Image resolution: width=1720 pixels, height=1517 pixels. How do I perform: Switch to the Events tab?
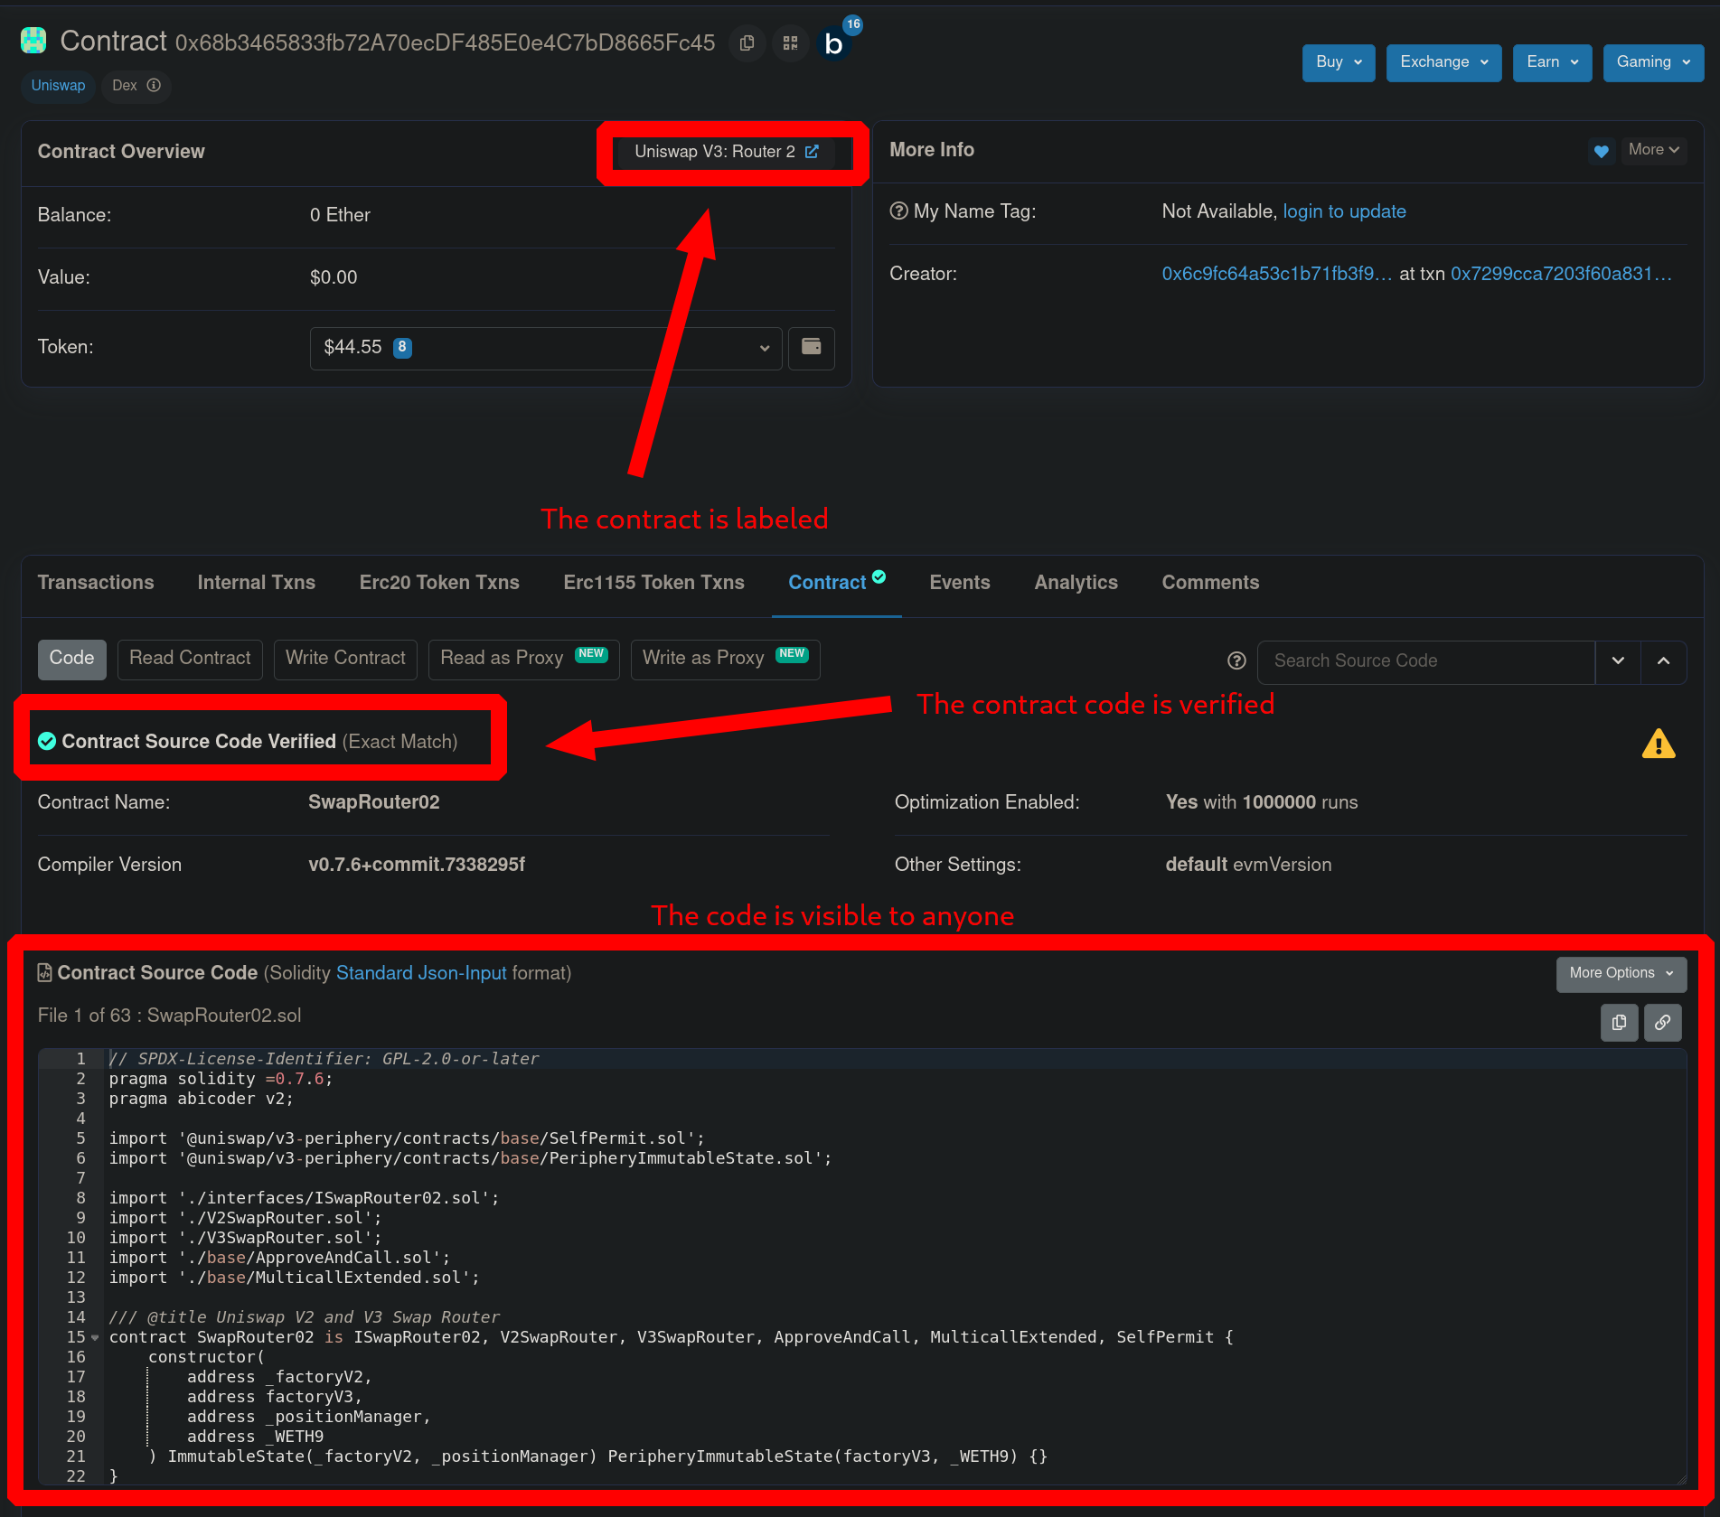pos(959,583)
